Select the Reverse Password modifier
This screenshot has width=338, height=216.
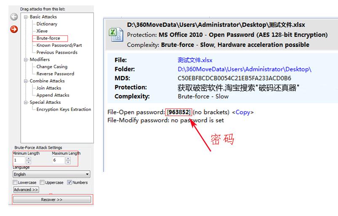pyautogui.click(x=55, y=74)
